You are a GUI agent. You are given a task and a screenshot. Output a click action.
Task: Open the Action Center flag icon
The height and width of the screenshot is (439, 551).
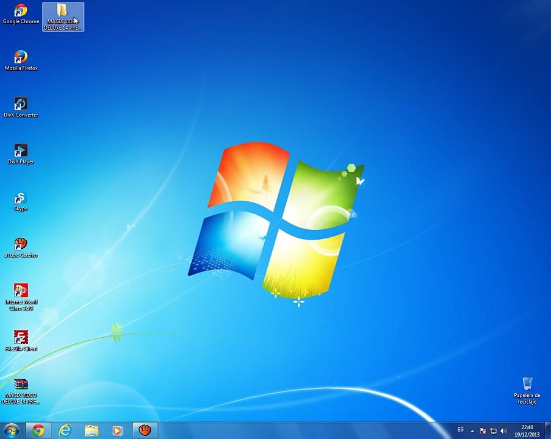coord(483,431)
